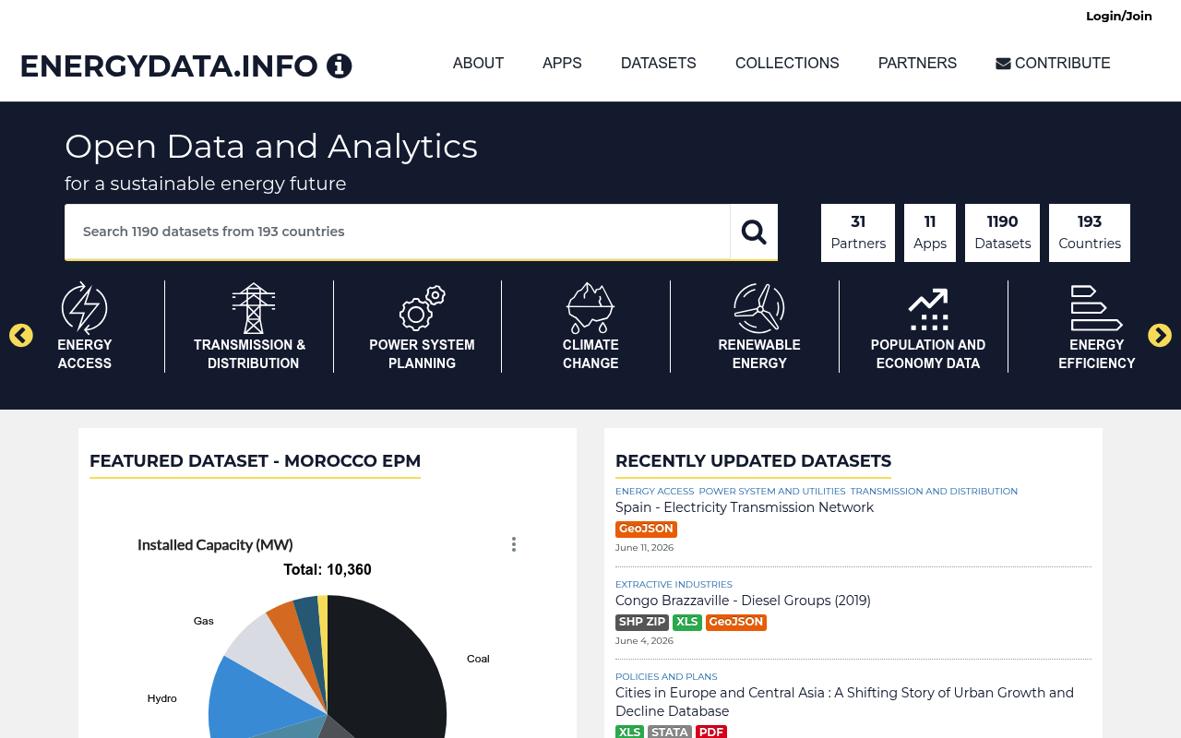Image resolution: width=1181 pixels, height=738 pixels.
Task: Click the June 11, 2026 date text
Action: 644,548
